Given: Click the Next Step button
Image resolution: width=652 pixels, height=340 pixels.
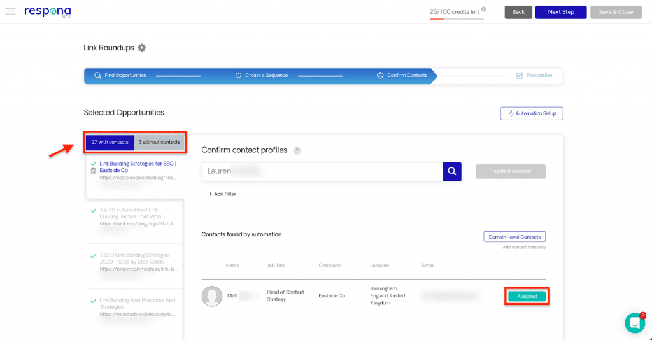Looking at the screenshot, I should pos(561,12).
